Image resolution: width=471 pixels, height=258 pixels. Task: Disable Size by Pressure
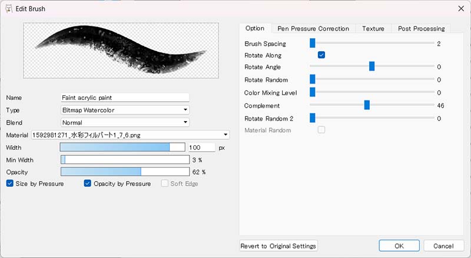point(10,183)
